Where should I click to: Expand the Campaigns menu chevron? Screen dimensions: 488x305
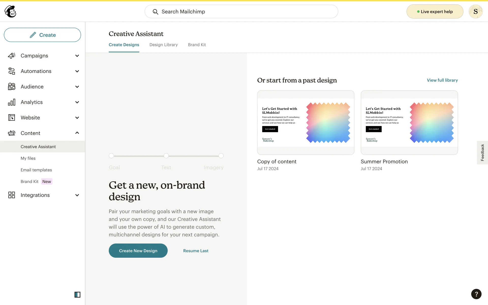tap(77, 56)
